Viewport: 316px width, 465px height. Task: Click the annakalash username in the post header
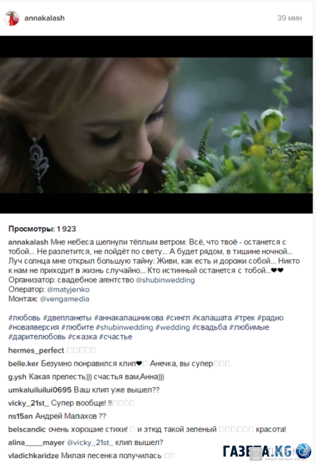coord(45,18)
